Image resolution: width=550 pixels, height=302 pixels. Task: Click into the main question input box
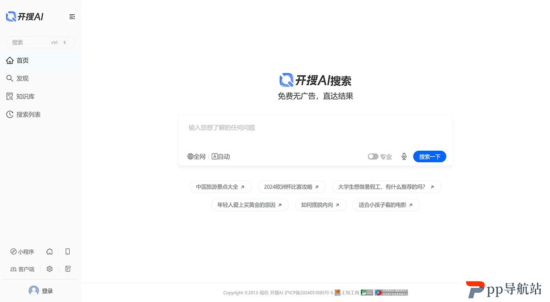coord(315,128)
